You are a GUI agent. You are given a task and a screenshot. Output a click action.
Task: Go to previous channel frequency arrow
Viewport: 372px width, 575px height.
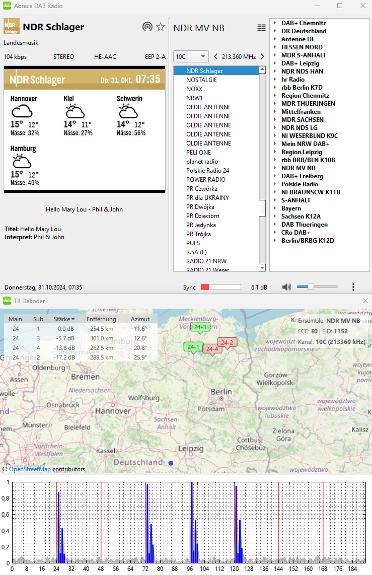(215, 56)
